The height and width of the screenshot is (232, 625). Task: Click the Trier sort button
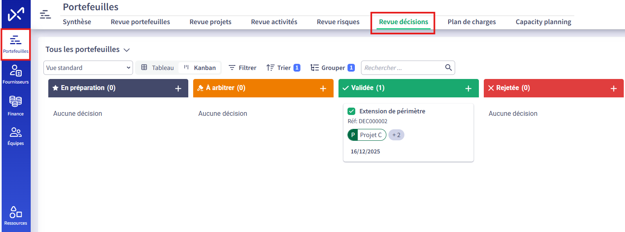pos(283,68)
